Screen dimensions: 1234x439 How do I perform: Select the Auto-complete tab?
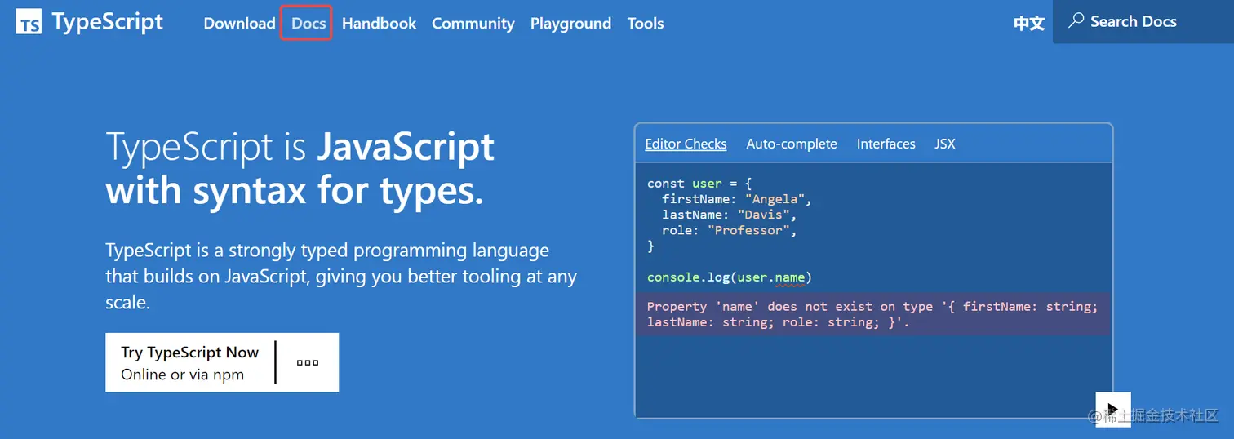point(792,144)
